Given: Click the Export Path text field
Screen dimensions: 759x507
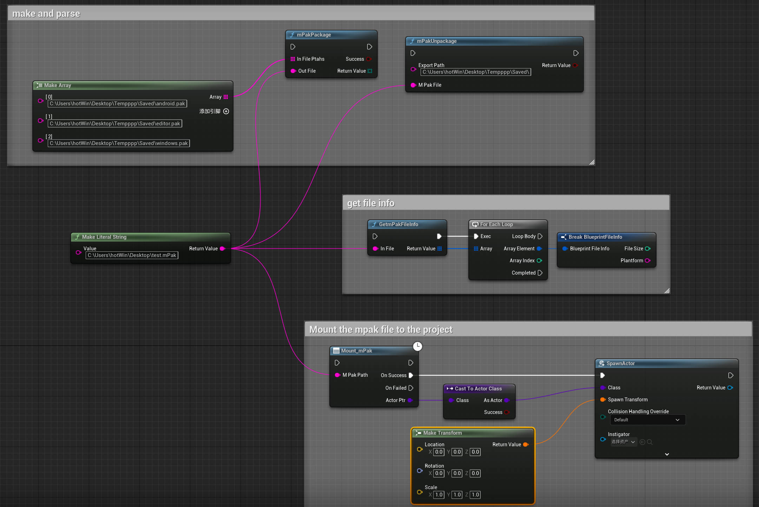Looking at the screenshot, I should point(475,72).
